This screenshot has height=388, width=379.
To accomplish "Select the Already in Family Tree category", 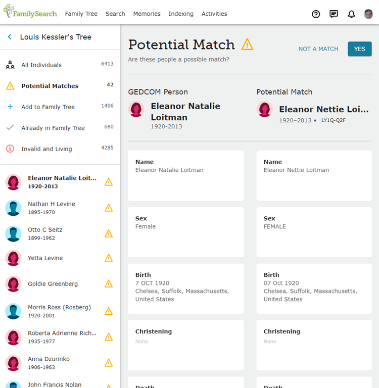I will point(60,128).
